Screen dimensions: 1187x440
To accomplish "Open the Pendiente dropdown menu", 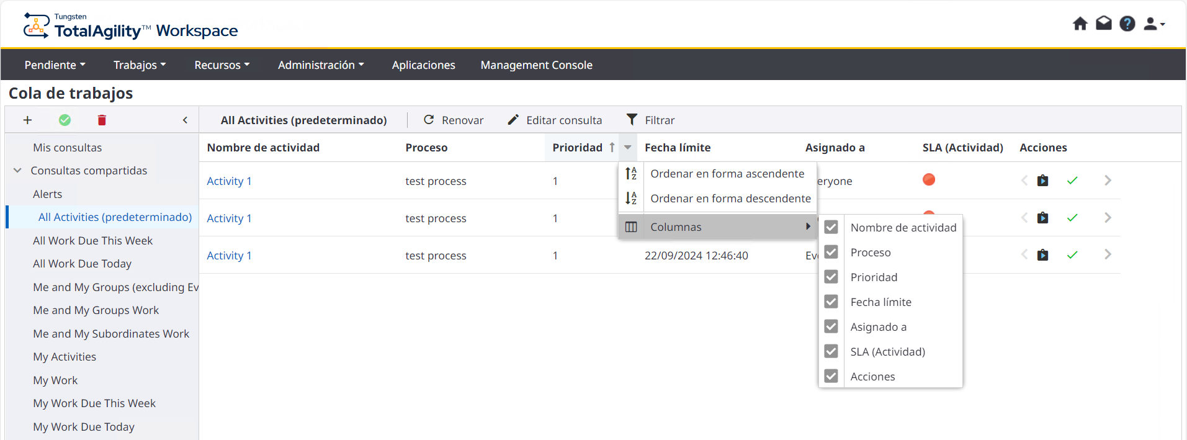I will pyautogui.click(x=55, y=65).
